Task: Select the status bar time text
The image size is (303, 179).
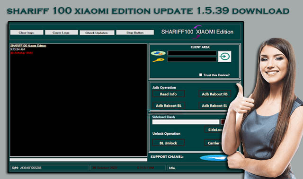Action: point(145,168)
